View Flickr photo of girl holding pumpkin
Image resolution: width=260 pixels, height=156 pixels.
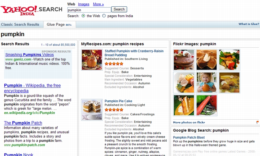point(206,83)
